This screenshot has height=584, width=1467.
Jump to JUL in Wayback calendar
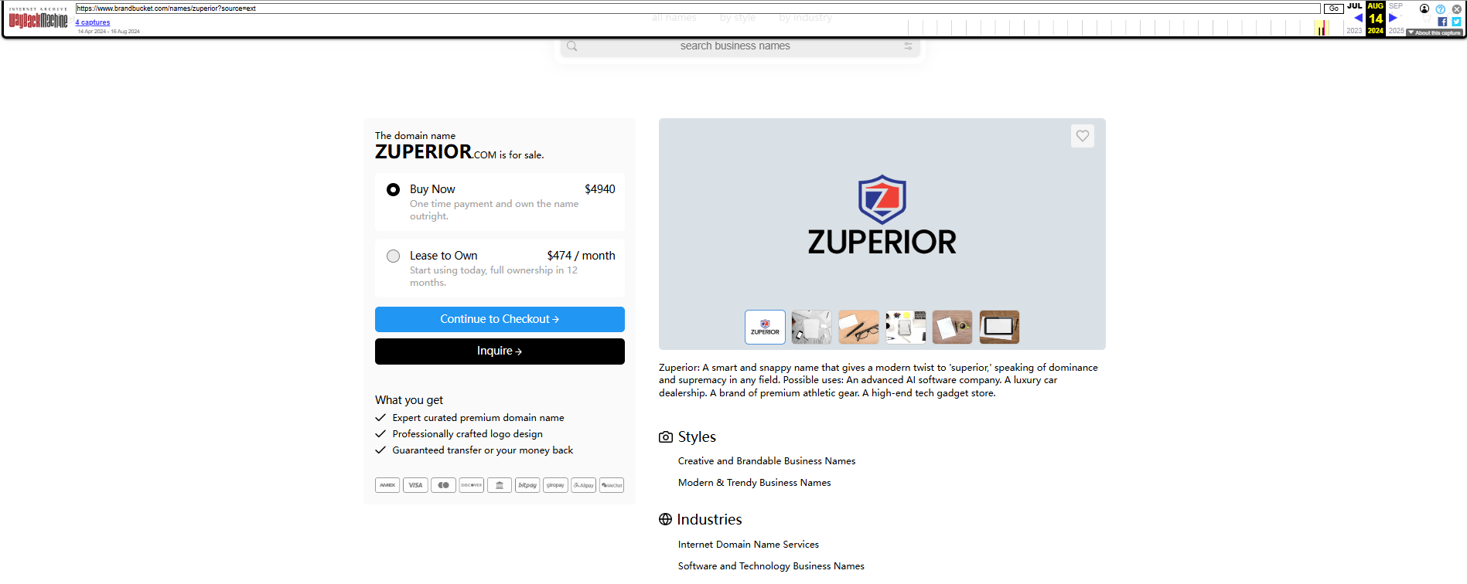(1354, 6)
